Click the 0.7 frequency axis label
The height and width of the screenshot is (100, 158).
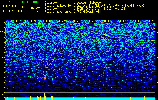pos(2,82)
